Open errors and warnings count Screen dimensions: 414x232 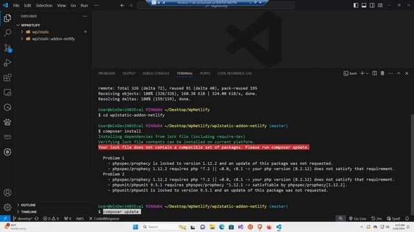51,218
